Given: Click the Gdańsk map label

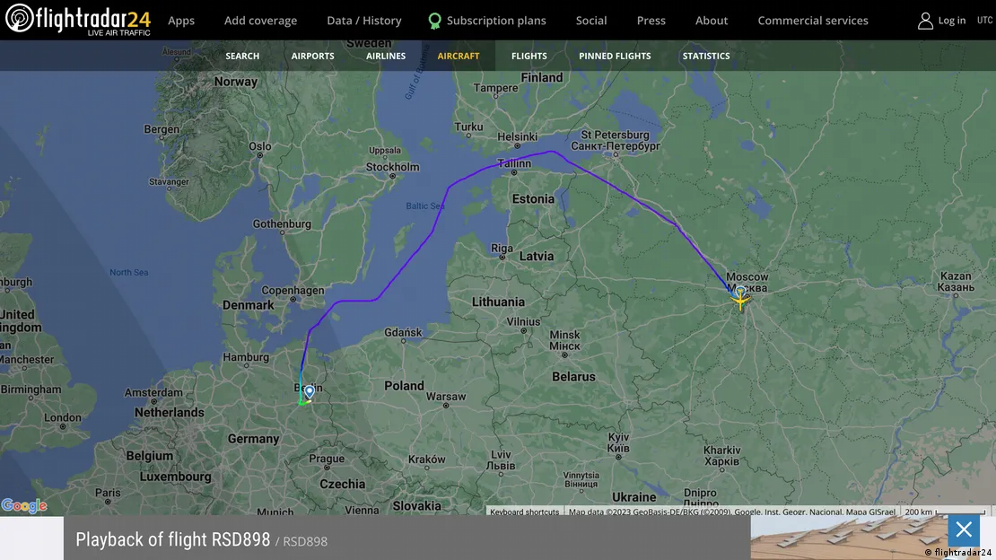Looking at the screenshot, I should 404,333.
